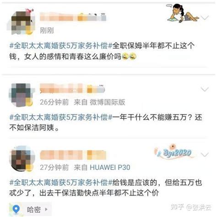Open the hashtag link in first post

coord(61,46)
